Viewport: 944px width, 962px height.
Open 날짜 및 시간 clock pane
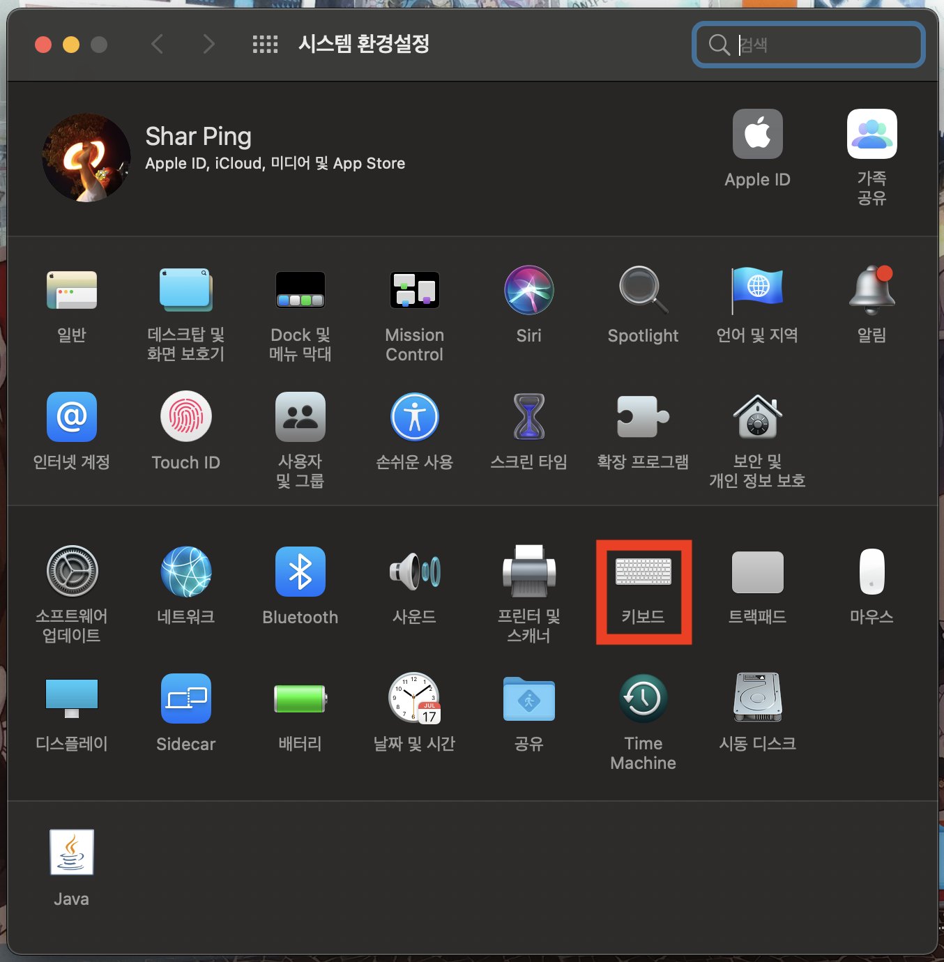[x=415, y=698]
